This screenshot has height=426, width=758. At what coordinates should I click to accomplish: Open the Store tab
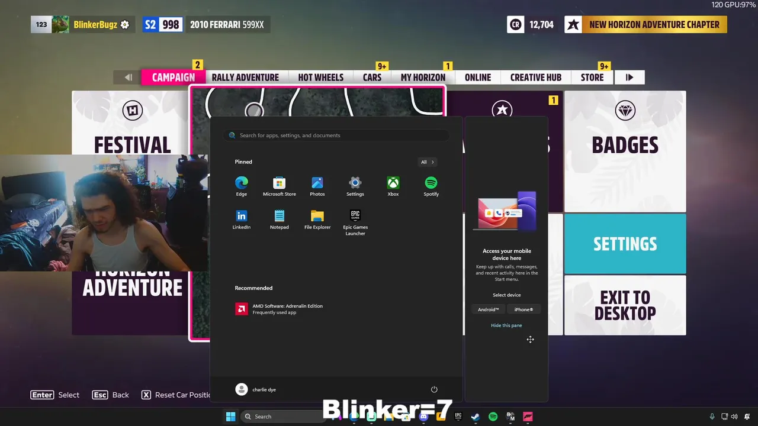(x=592, y=78)
